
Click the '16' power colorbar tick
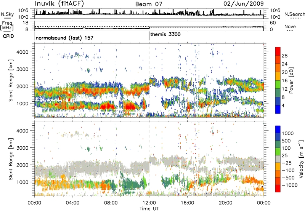(284, 81)
